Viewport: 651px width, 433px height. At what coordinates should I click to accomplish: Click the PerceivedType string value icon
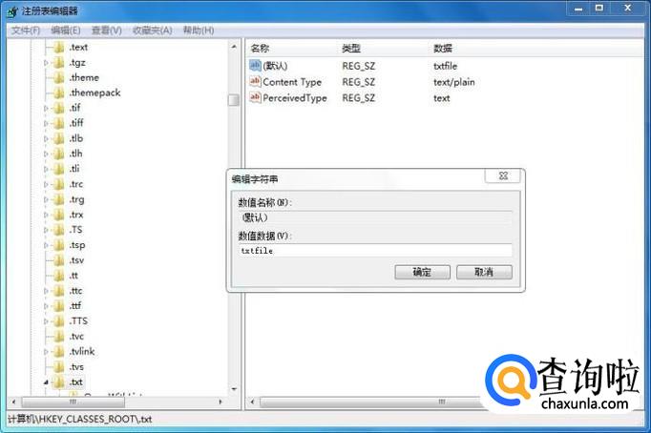pos(255,98)
